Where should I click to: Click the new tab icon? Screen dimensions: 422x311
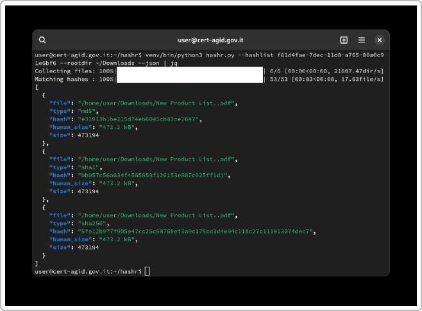click(x=344, y=40)
